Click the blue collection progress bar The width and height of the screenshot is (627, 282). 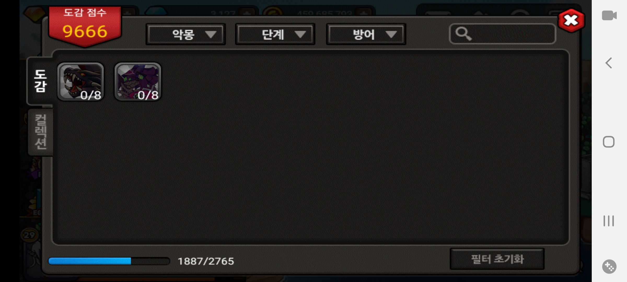(x=109, y=261)
